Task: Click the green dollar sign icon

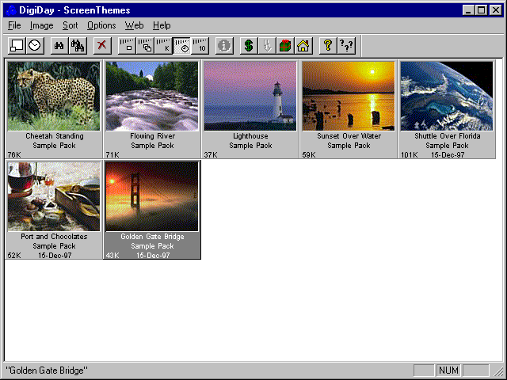Action: tap(248, 46)
